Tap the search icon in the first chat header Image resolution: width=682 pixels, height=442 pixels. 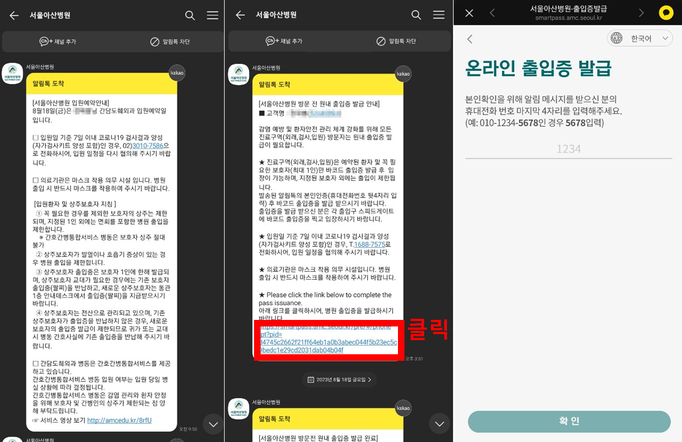pyautogui.click(x=190, y=15)
